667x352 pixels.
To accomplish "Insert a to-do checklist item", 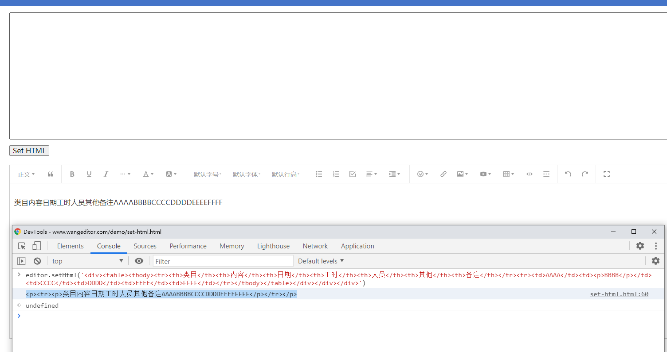I will pyautogui.click(x=352, y=174).
